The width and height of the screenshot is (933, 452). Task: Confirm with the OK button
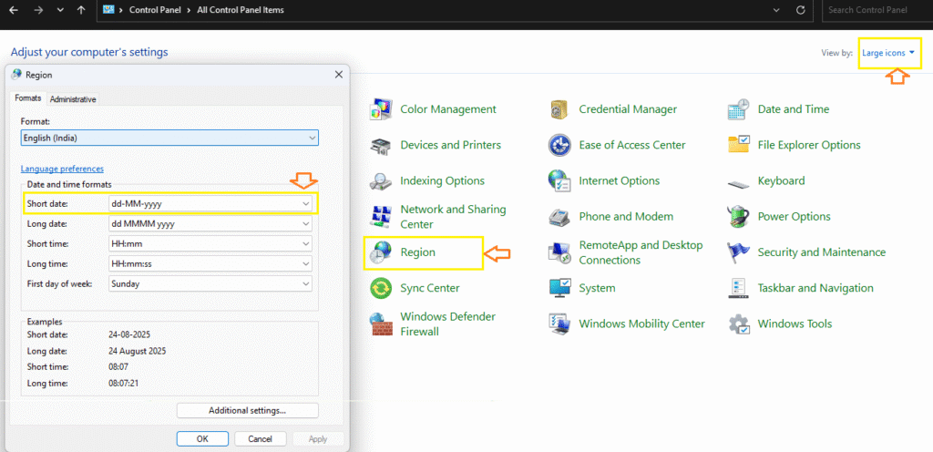(202, 439)
